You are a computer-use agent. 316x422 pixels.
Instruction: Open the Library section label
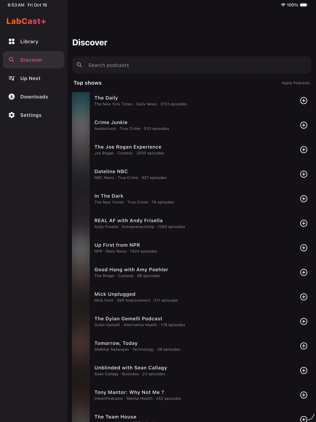click(29, 41)
